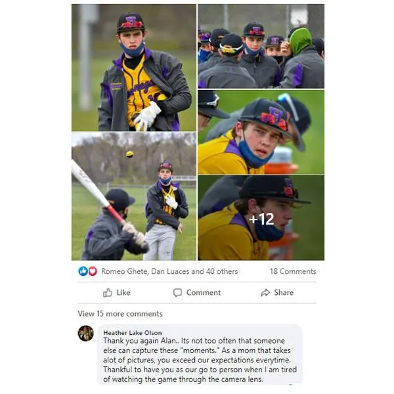394x394 pixels.
Task: Open the close-up player with cooler photo
Action: point(261,133)
